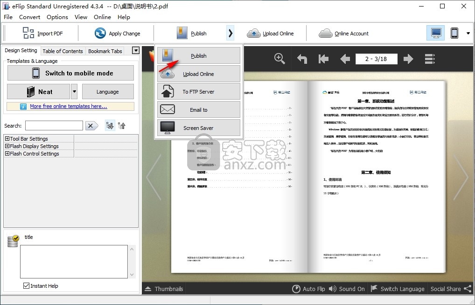Open the Help menu
Image resolution: width=475 pixels, height=305 pixels.
(124, 17)
